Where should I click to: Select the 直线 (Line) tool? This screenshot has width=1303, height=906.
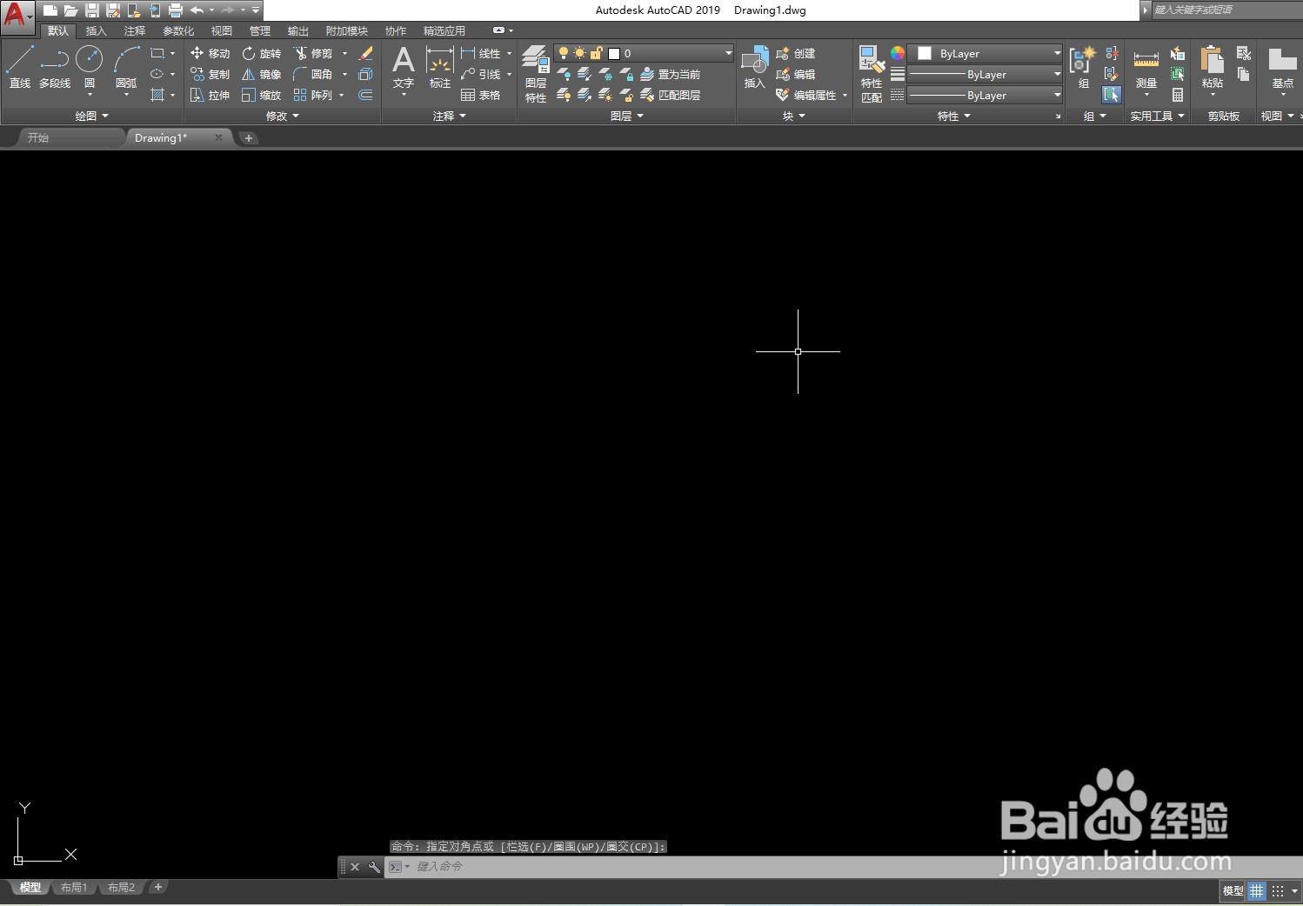tap(19, 67)
